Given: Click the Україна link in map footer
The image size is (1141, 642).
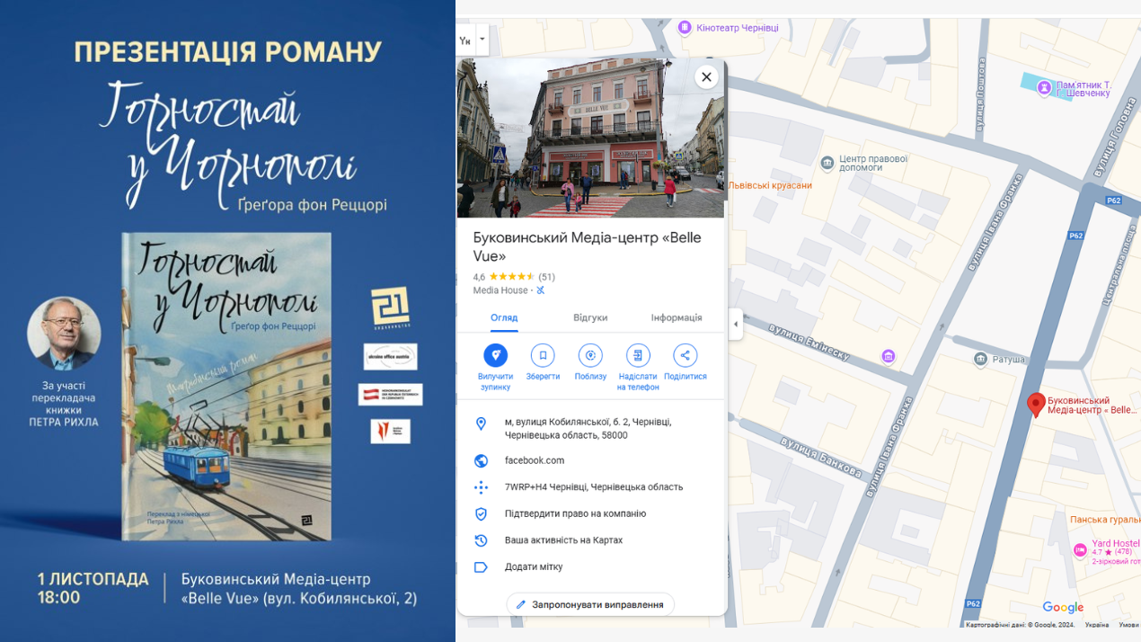Looking at the screenshot, I should [1097, 625].
